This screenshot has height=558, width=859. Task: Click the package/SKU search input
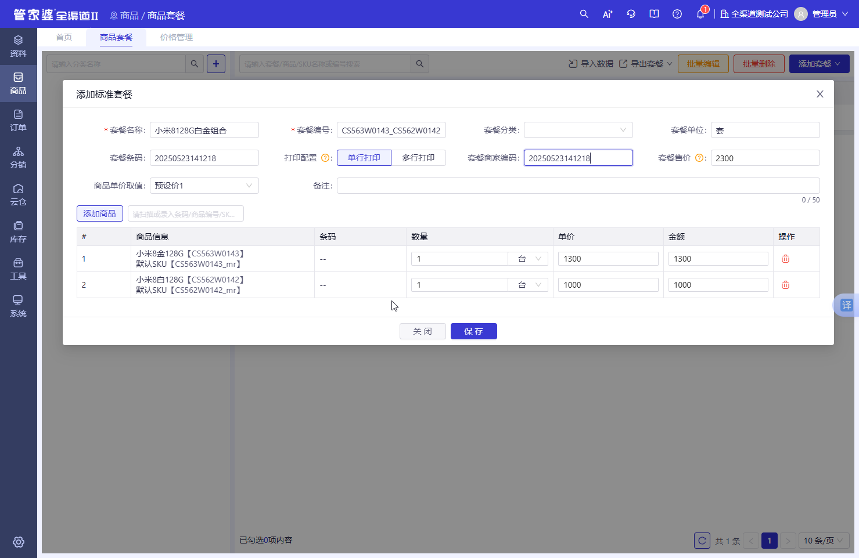[x=325, y=64]
